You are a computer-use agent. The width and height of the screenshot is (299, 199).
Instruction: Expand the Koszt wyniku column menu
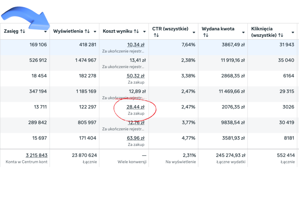144,32
